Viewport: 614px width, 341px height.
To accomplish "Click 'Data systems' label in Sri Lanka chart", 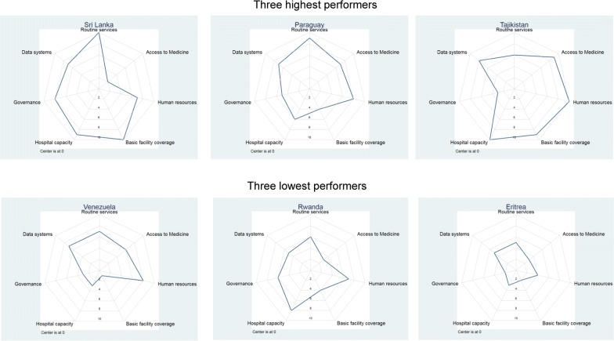I will click(36, 52).
